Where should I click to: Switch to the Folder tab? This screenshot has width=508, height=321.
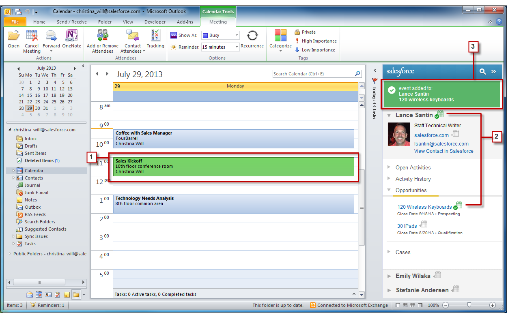pos(105,22)
